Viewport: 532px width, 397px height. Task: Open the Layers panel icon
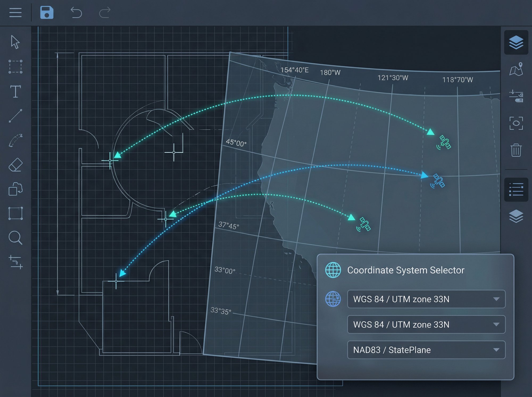click(516, 42)
